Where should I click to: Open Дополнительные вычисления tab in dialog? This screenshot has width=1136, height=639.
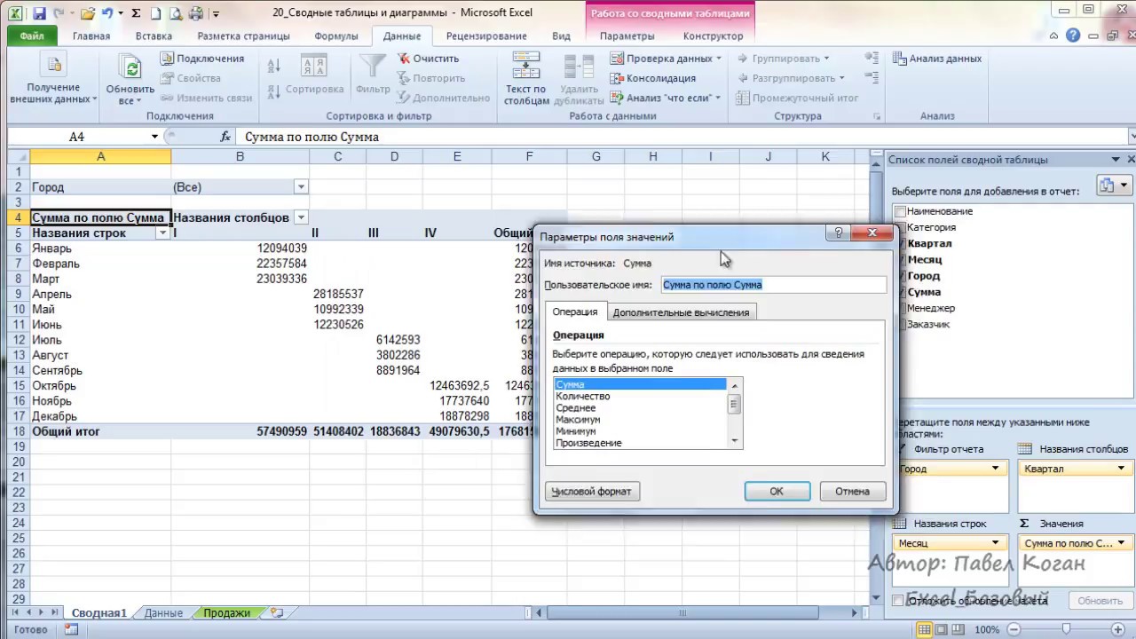click(x=681, y=312)
